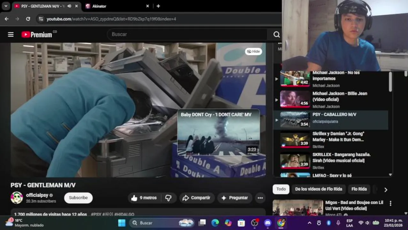Click the YouTube search magnifier button
408x230 pixels.
click(276, 34)
